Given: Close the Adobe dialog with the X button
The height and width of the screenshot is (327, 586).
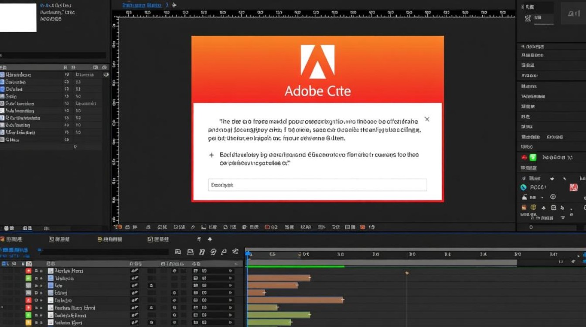Looking at the screenshot, I should coord(427,119).
